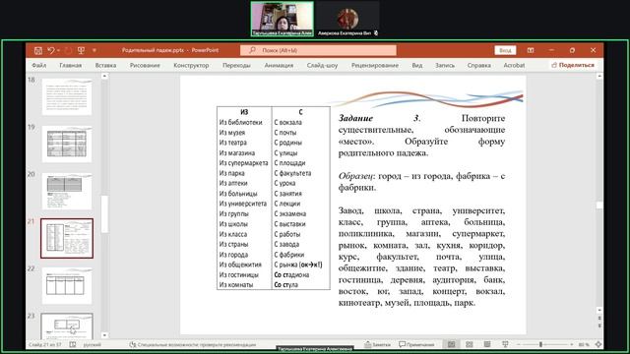
Task: Click the spell check icon in status bar
Action: 73,344
